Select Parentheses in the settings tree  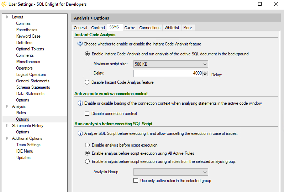27,30
